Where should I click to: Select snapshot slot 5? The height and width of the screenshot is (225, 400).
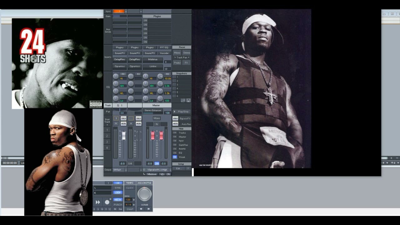pos(182,92)
